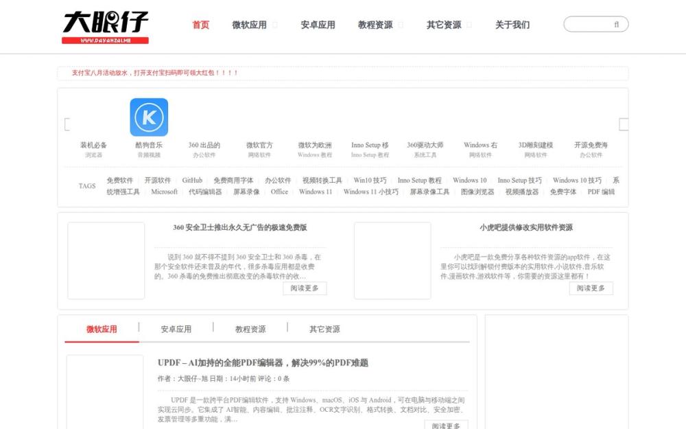Open the 酷狗音乐 app icon

[x=149, y=117]
